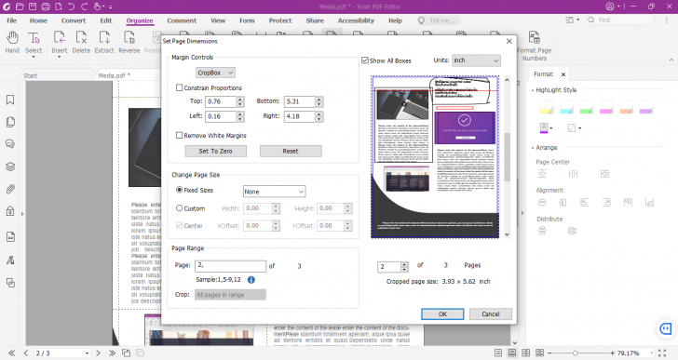Click the Cancel button

point(490,313)
